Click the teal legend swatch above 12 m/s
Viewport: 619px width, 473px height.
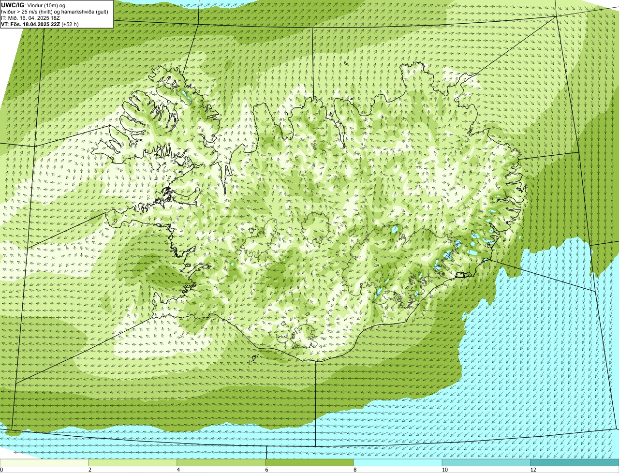[575, 462]
